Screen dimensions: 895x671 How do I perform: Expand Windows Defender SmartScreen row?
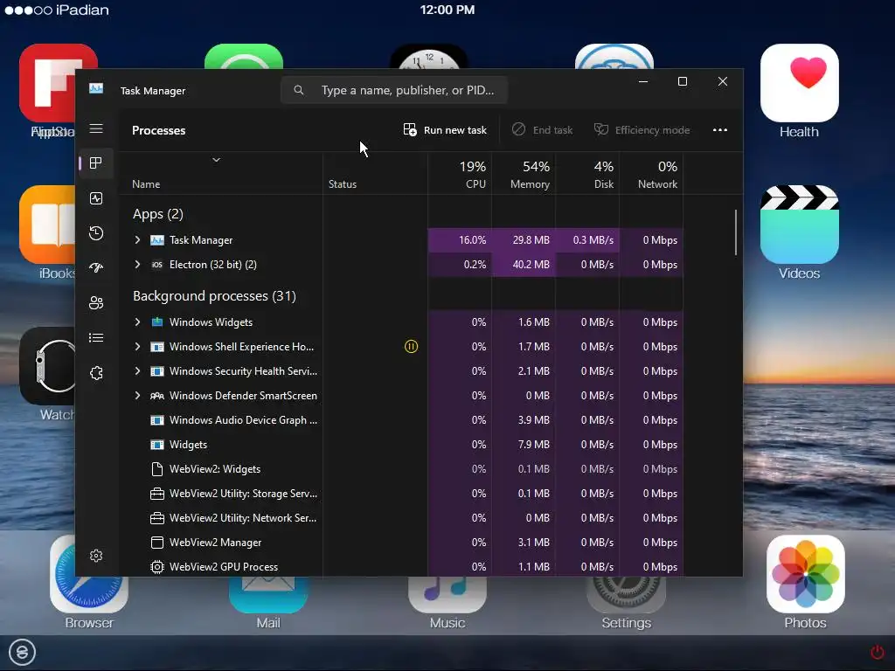click(x=137, y=396)
